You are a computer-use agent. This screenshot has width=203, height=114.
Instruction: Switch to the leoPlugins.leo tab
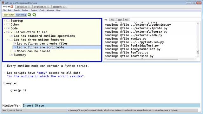click(x=22, y=7)
